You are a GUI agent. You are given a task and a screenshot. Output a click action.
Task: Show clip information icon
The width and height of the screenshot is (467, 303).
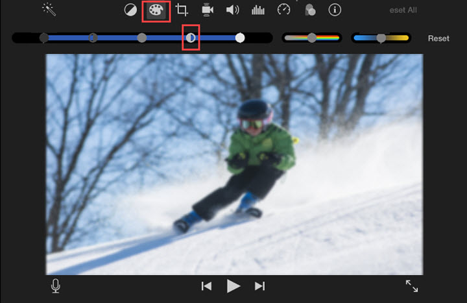[335, 10]
